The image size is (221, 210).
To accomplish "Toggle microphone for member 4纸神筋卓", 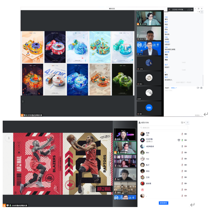I will [x=182, y=146].
